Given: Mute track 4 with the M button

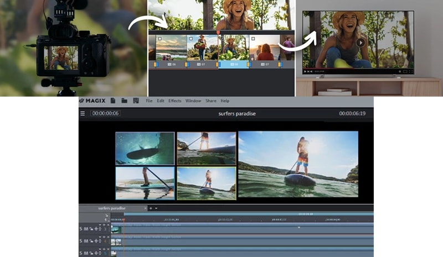Looking at the screenshot, I should (x=86, y=241).
